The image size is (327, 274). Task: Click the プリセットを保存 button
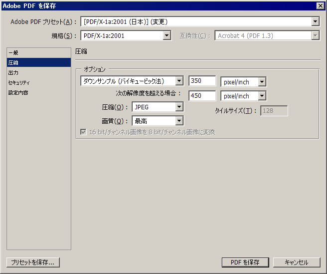[33, 262]
